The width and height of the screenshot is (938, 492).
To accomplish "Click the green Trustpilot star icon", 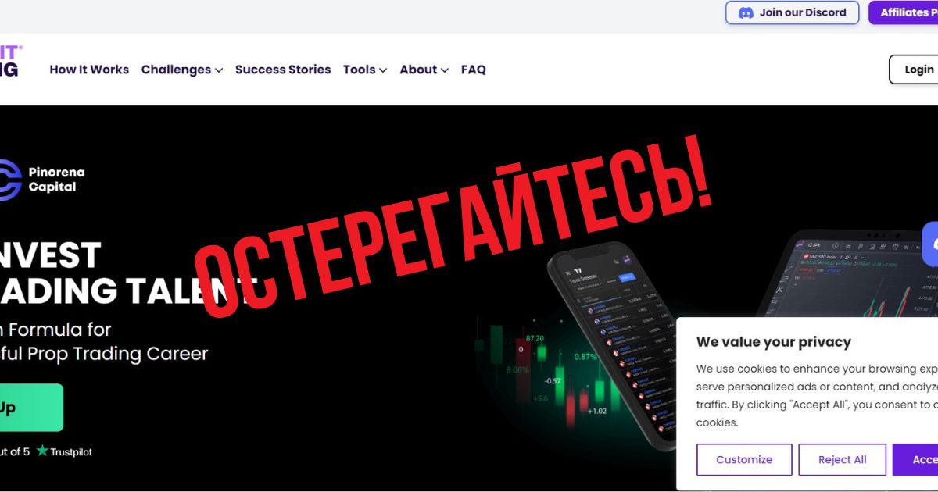I will pos(42,451).
